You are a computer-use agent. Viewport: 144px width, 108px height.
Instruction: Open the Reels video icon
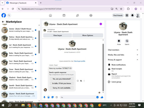tap(64, 15)
